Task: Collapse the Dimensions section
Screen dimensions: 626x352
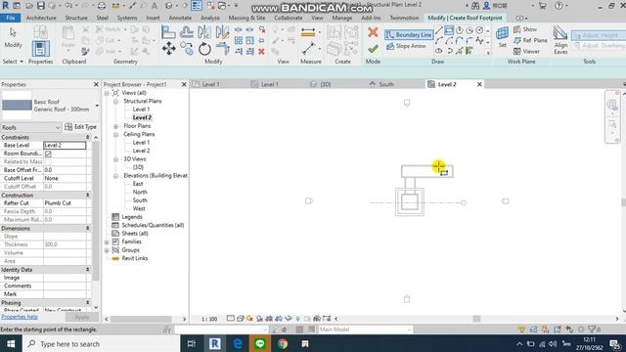Action: pyautogui.click(x=87, y=228)
